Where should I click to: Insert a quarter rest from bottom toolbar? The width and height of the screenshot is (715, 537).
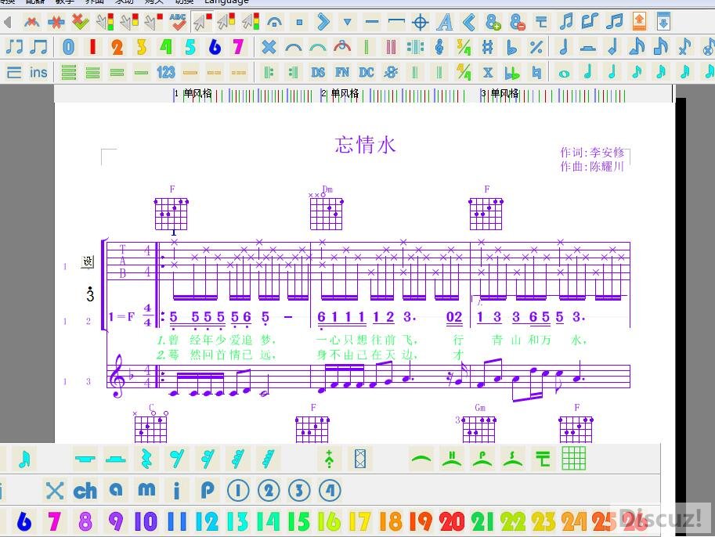click(146, 459)
